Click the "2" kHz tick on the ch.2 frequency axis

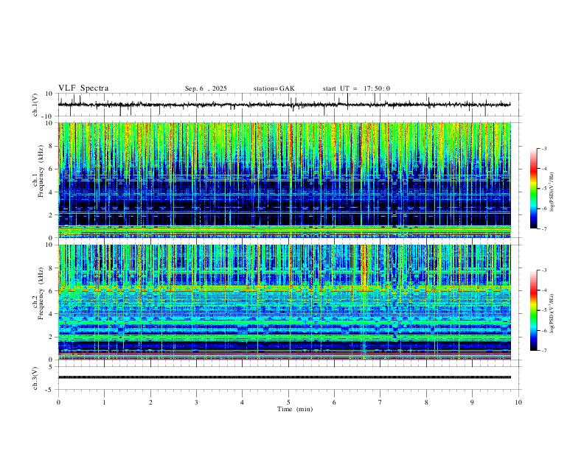(52, 337)
